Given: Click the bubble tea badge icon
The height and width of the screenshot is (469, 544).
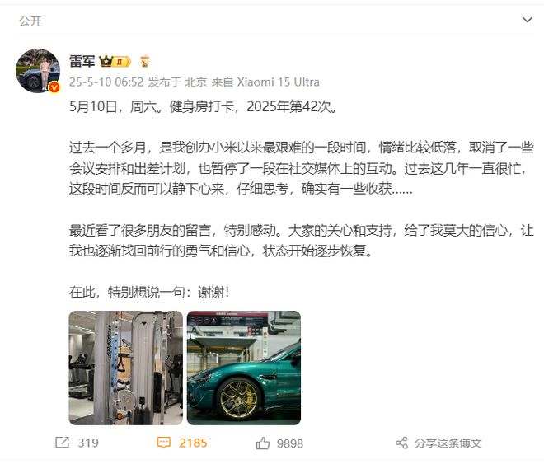Looking at the screenshot, I should pyautogui.click(x=145, y=61).
